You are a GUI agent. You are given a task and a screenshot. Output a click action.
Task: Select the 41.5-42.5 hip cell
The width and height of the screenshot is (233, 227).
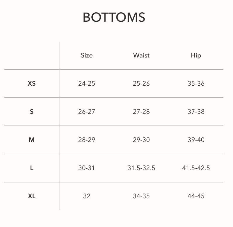pos(196,168)
